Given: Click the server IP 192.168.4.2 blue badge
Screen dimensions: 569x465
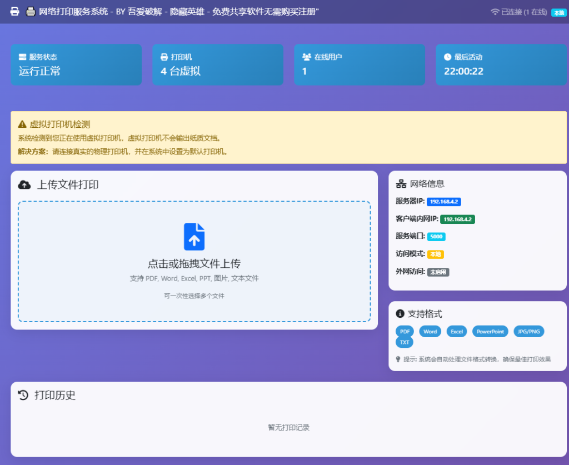Looking at the screenshot, I should click(x=444, y=202).
